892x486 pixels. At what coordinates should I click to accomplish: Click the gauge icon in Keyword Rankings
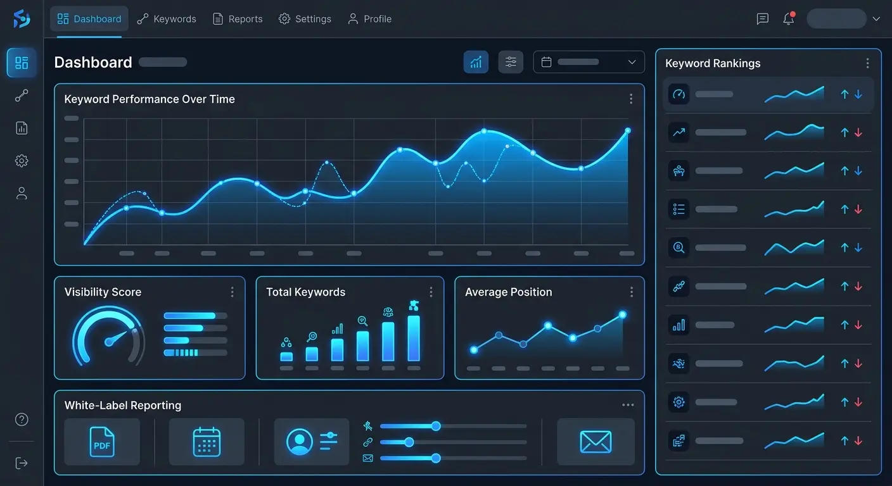[x=679, y=94]
